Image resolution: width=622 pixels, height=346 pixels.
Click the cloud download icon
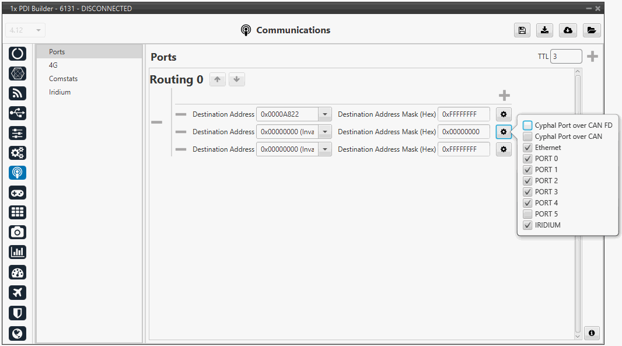point(568,30)
